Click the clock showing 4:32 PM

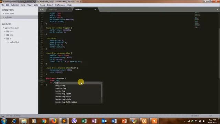[212, 121]
